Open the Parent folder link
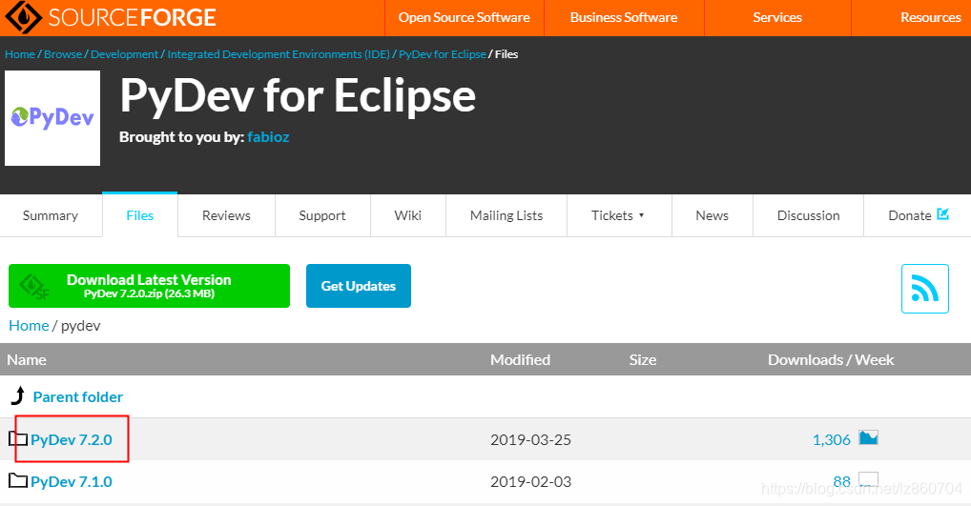This screenshot has height=506, width=971. tap(78, 396)
